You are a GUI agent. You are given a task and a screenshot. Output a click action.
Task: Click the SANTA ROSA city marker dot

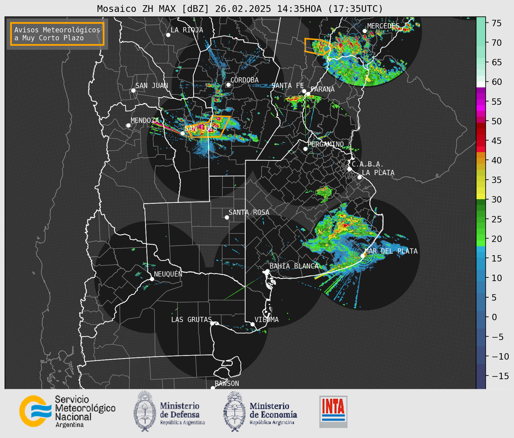227,217
